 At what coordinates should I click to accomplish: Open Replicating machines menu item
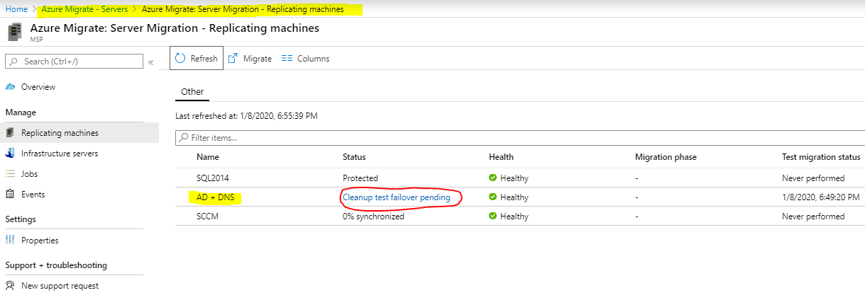(x=79, y=133)
